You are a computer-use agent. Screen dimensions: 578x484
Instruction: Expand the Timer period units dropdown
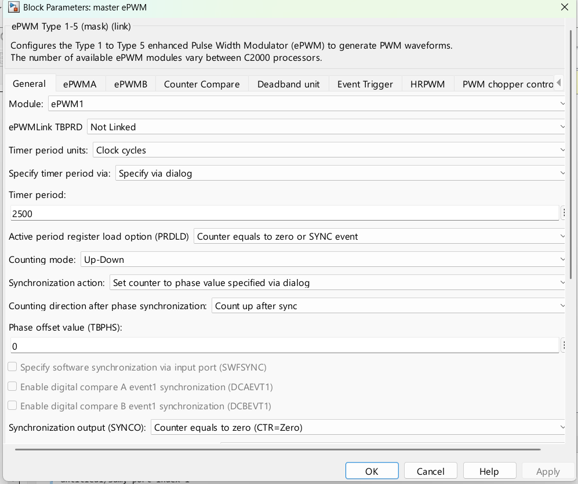click(329, 150)
